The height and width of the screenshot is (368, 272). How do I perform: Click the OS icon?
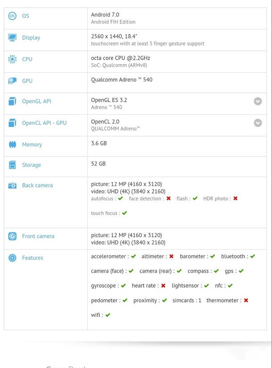point(12,16)
